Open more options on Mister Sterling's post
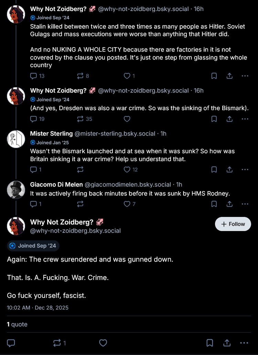This screenshot has height=355, width=258. (x=245, y=169)
